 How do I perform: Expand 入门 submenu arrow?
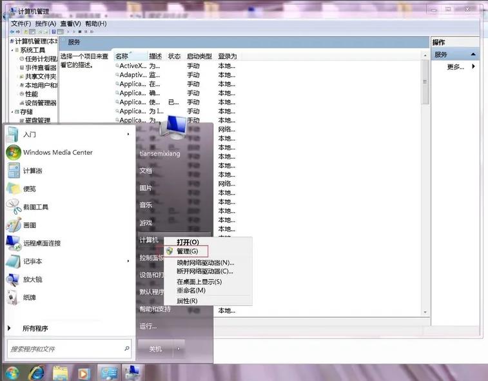pos(128,134)
